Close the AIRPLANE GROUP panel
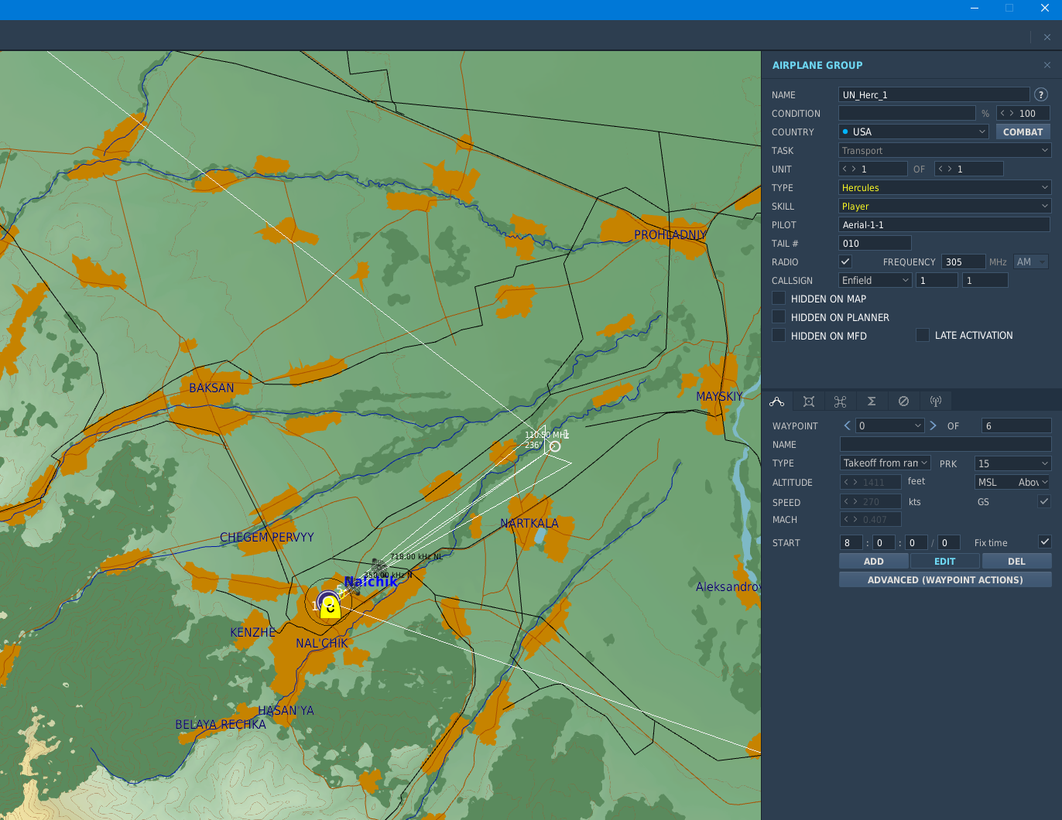Image resolution: width=1062 pixels, height=820 pixels. [x=1047, y=65]
